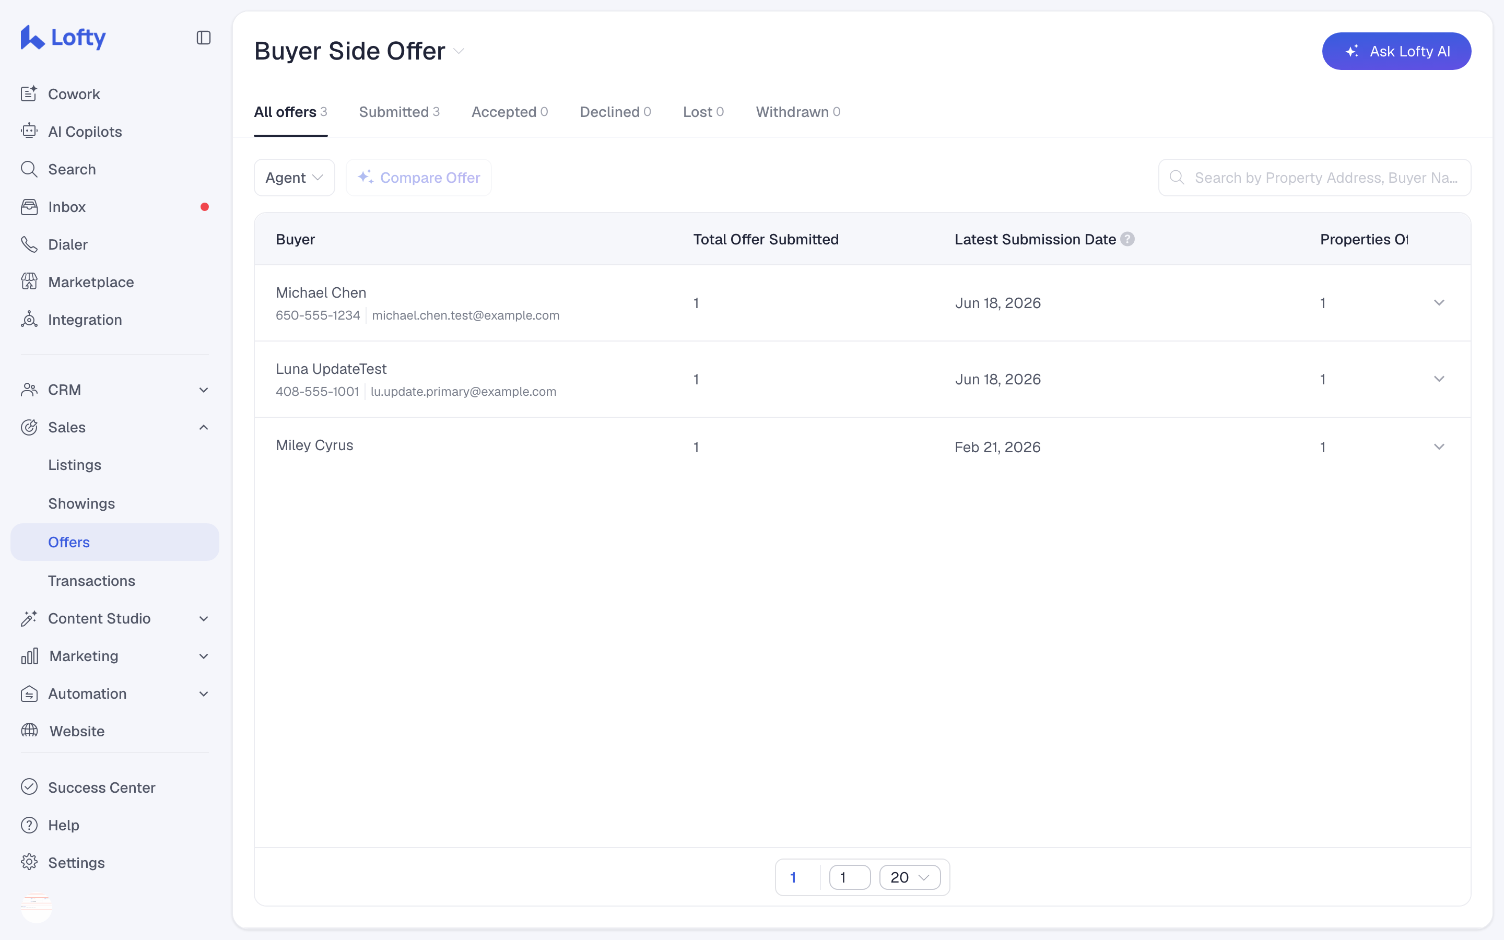The image size is (1504, 940).
Task: Click the user avatar at sidebar bottom
Action: tap(37, 907)
